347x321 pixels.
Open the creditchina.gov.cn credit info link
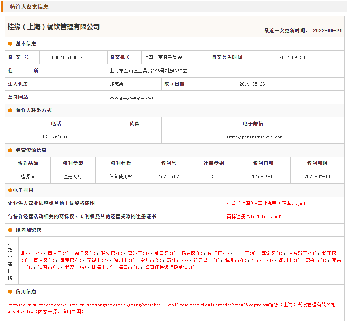tap(171, 305)
